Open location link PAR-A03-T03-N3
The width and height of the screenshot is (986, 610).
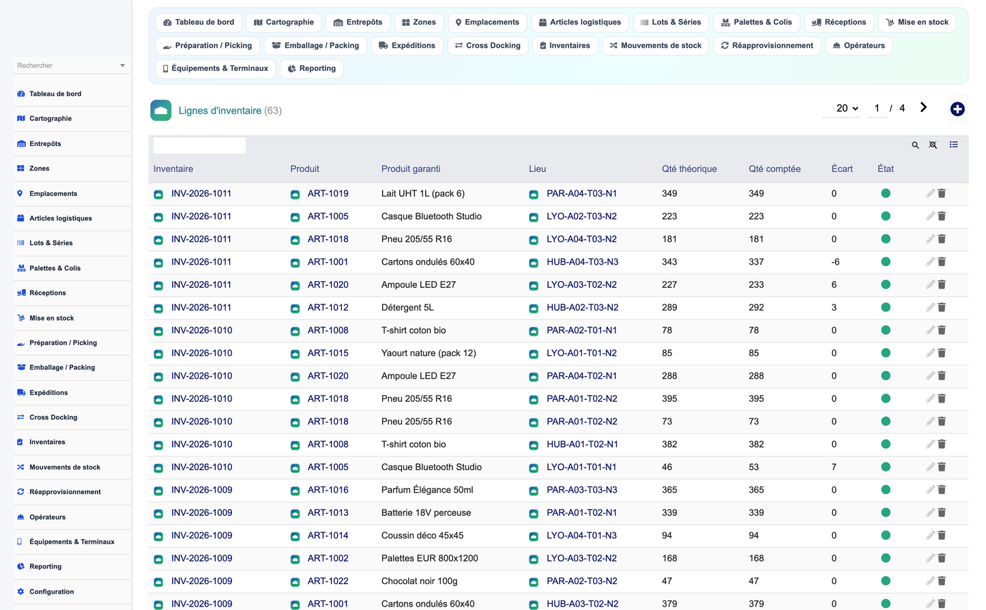[582, 490]
